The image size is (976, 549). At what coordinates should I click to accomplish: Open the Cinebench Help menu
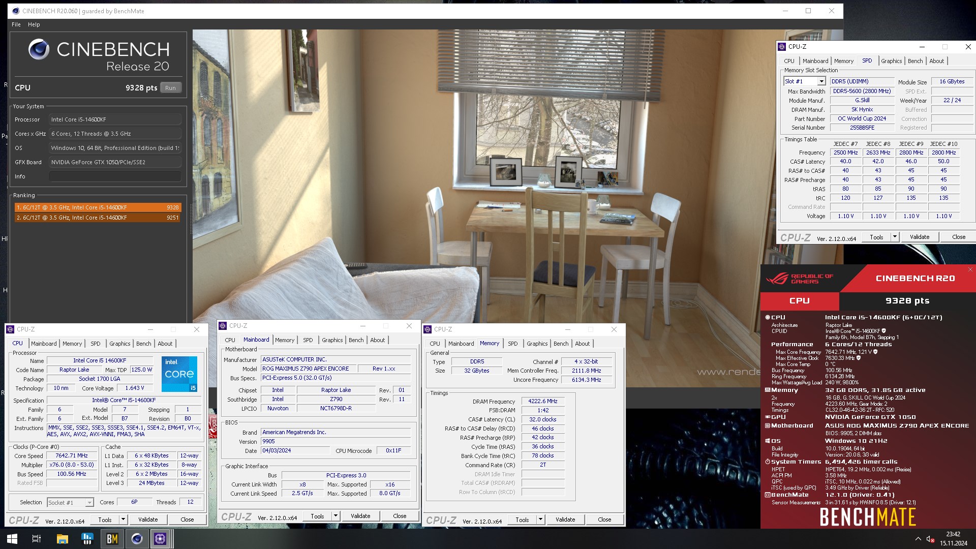[34, 24]
